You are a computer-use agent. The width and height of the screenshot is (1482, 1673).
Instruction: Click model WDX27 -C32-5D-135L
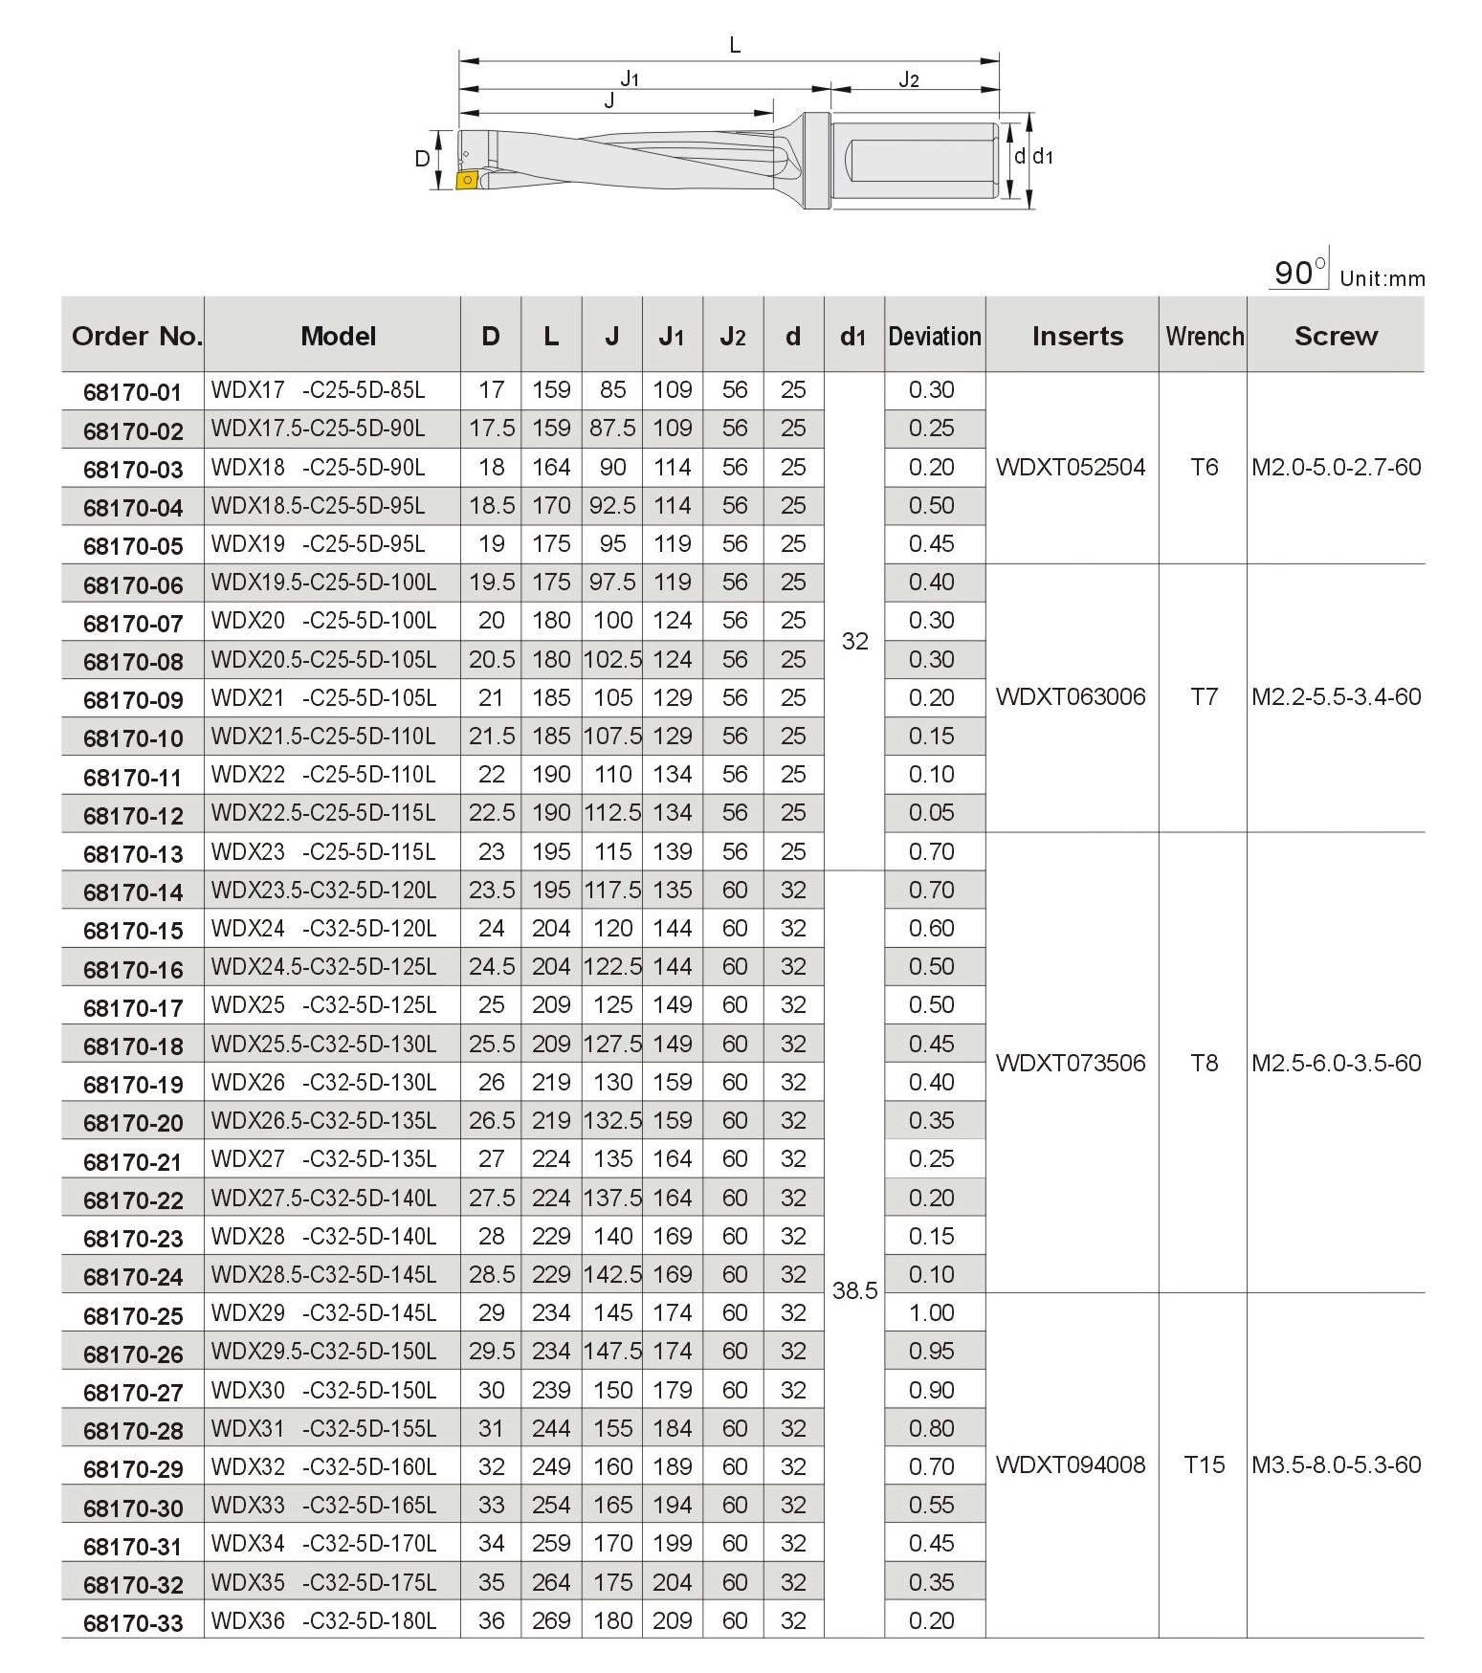[323, 1158]
